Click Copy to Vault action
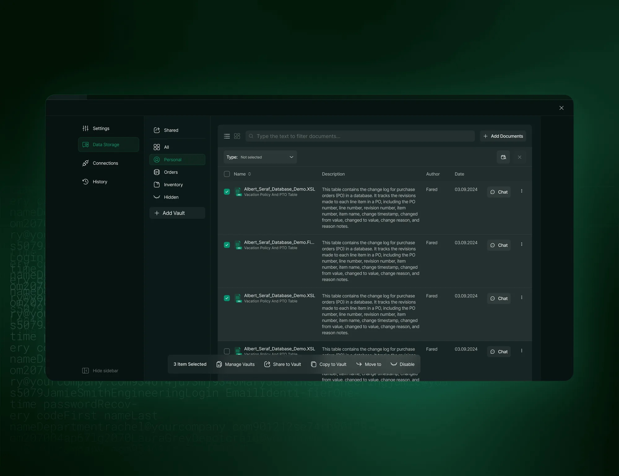Screen dimensions: 619x476 coord(329,364)
